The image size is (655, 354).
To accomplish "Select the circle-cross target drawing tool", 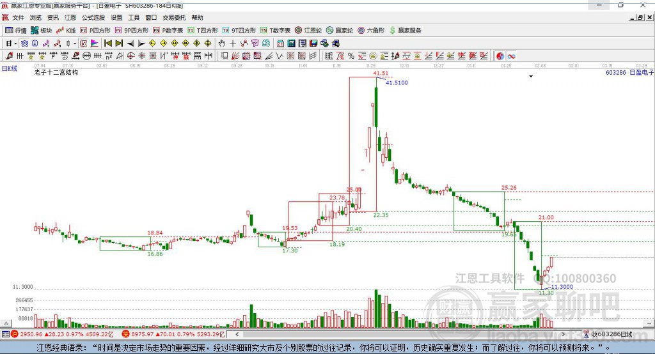I will pos(130,56).
